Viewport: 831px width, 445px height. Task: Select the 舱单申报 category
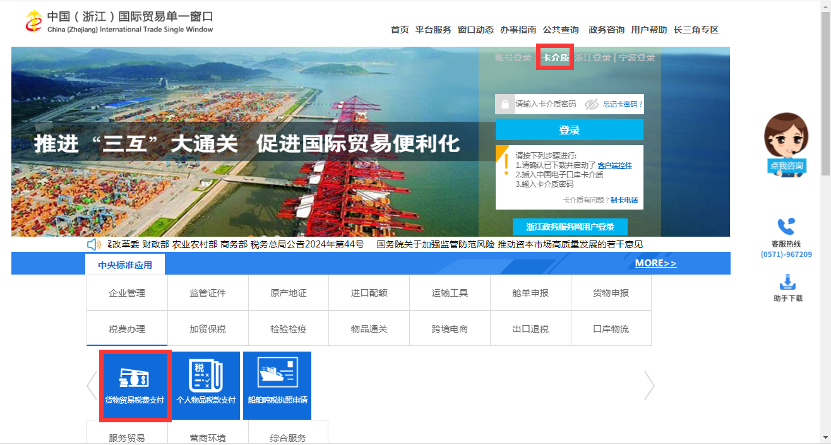pos(530,293)
